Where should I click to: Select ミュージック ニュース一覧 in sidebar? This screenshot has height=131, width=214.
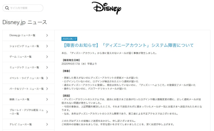pyautogui.click(x=24, y=68)
